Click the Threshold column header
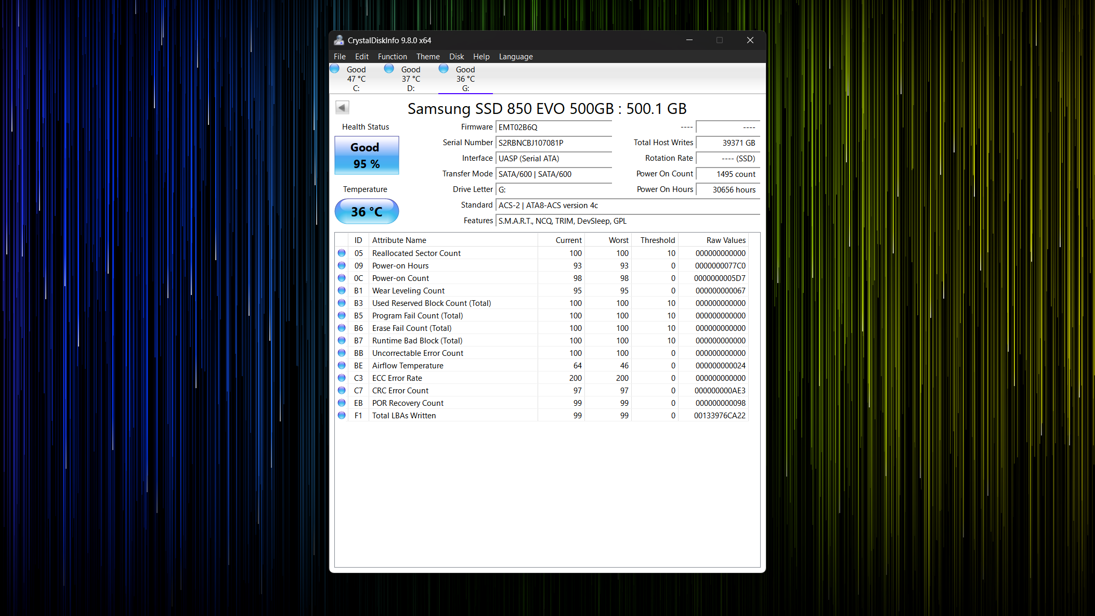 pos(655,240)
